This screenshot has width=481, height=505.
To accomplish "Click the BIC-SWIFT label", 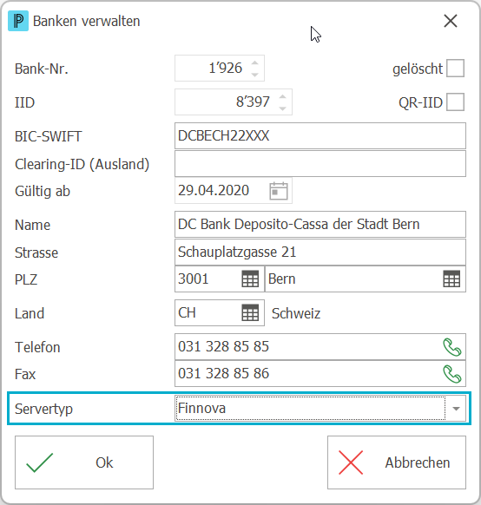I will (49, 136).
